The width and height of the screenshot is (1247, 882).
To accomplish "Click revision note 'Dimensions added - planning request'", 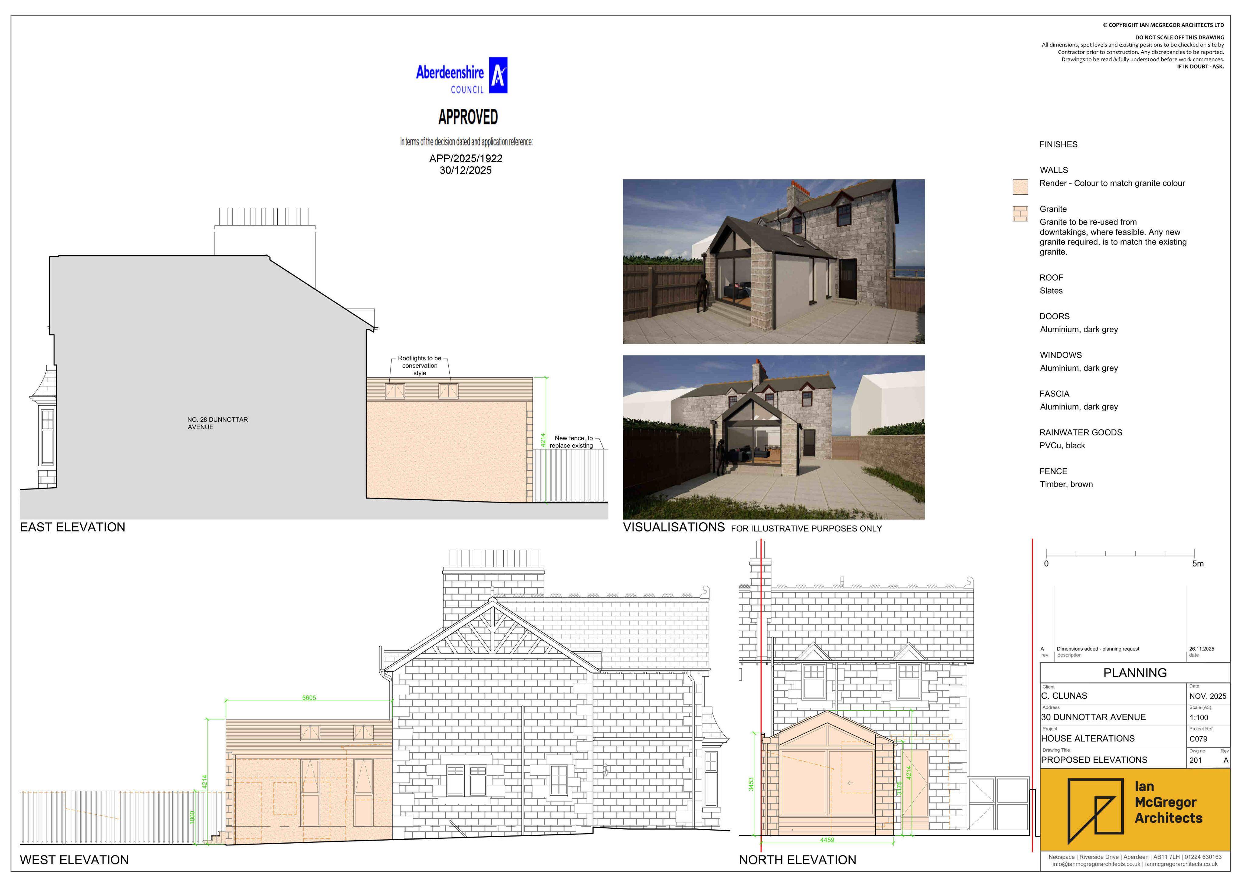I will click(x=1098, y=649).
